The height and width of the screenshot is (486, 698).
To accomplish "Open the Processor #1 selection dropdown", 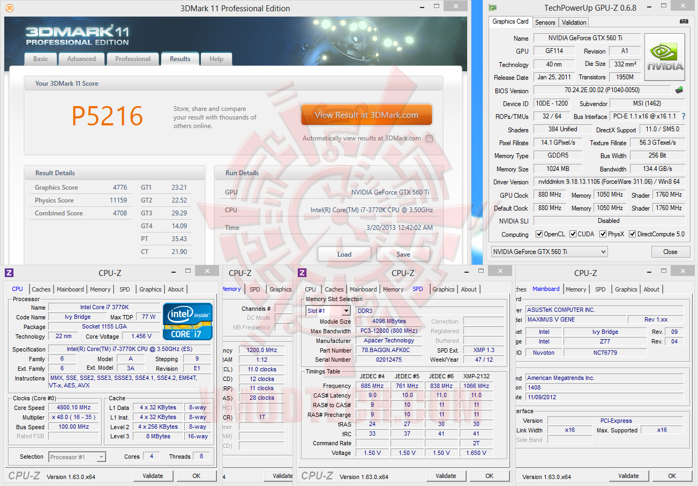I will pyautogui.click(x=77, y=457).
